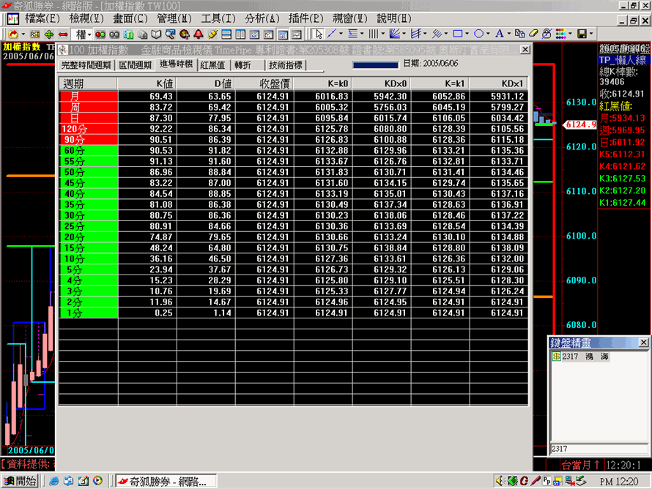
Task: Click the 2317 input field in 鍵盤精靈
Action: (599, 447)
